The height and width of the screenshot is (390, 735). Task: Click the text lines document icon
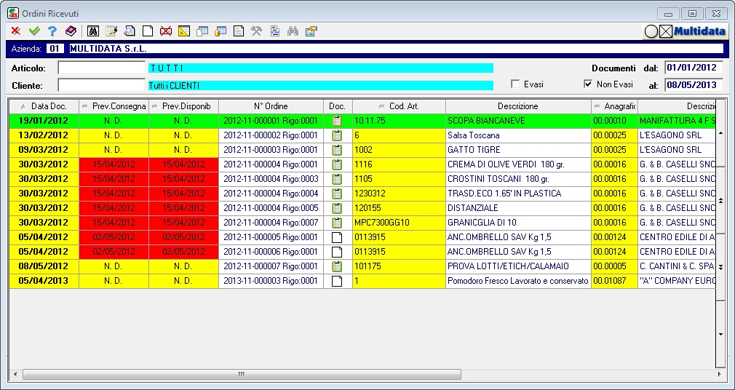tap(239, 31)
